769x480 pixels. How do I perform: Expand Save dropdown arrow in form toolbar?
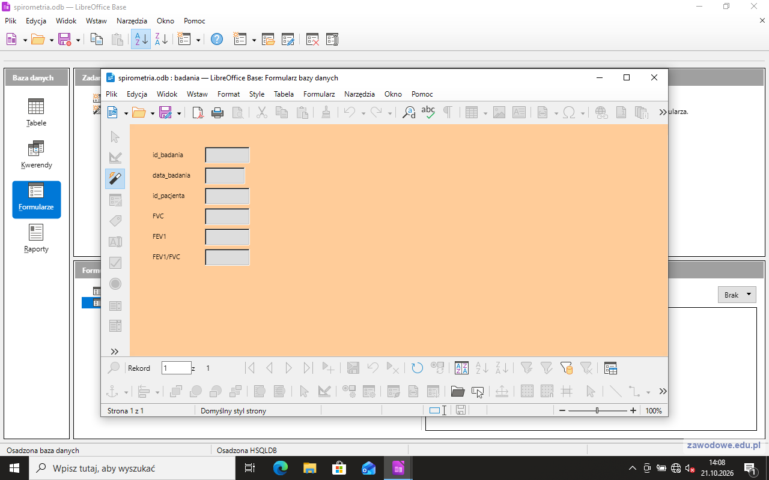(x=179, y=113)
